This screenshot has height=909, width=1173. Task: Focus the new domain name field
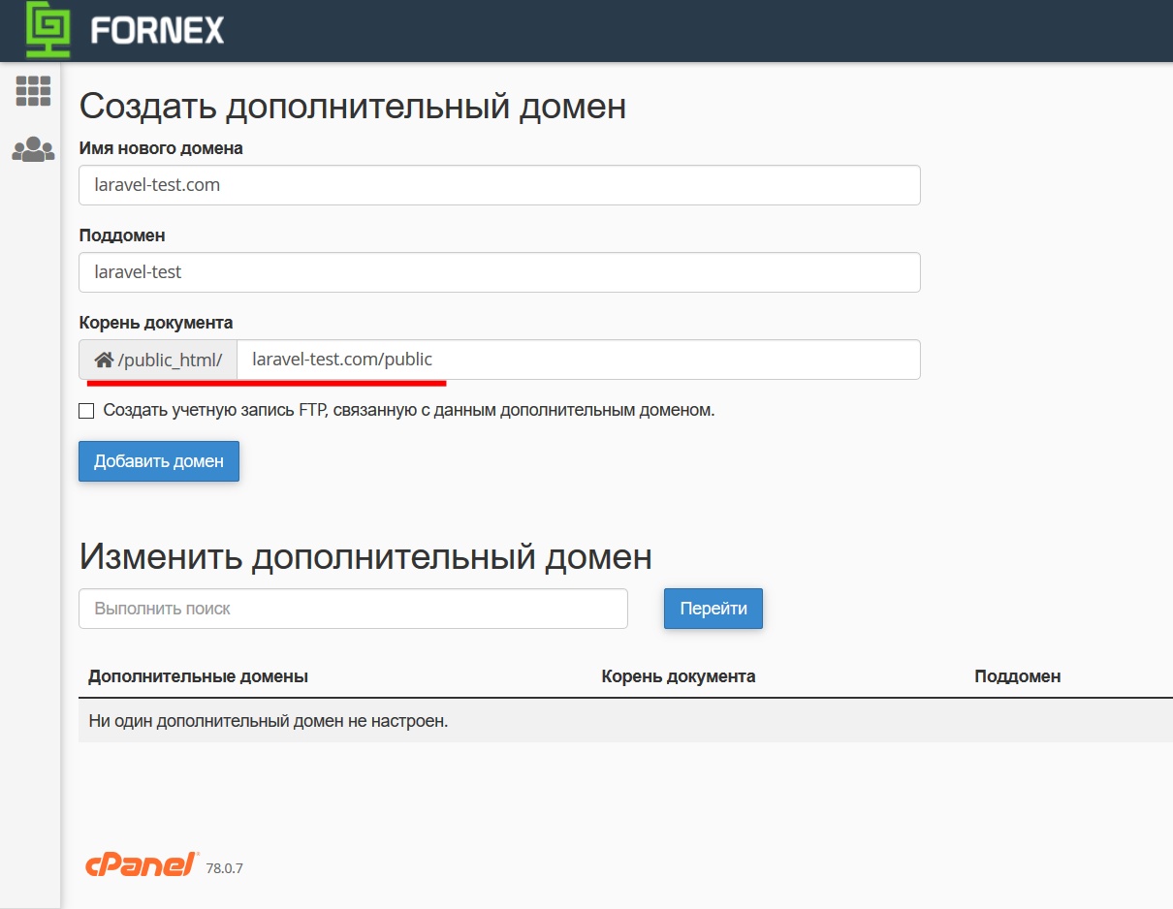pos(499,185)
